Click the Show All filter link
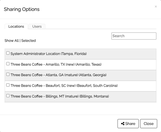Viewport: 161px width, 132px height. [x=11, y=41]
